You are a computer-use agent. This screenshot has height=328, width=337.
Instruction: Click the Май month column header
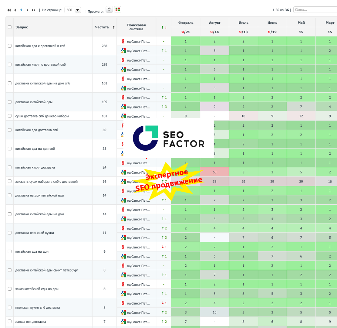(x=301, y=22)
